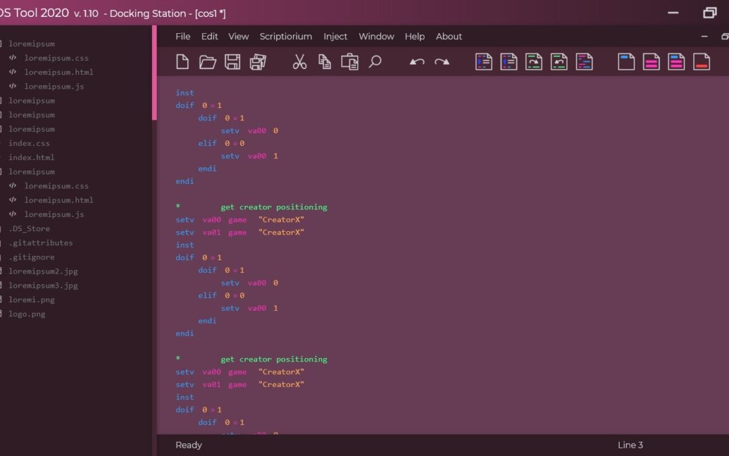Open the Edit menu
Image resolution: width=729 pixels, height=456 pixels.
coord(210,36)
